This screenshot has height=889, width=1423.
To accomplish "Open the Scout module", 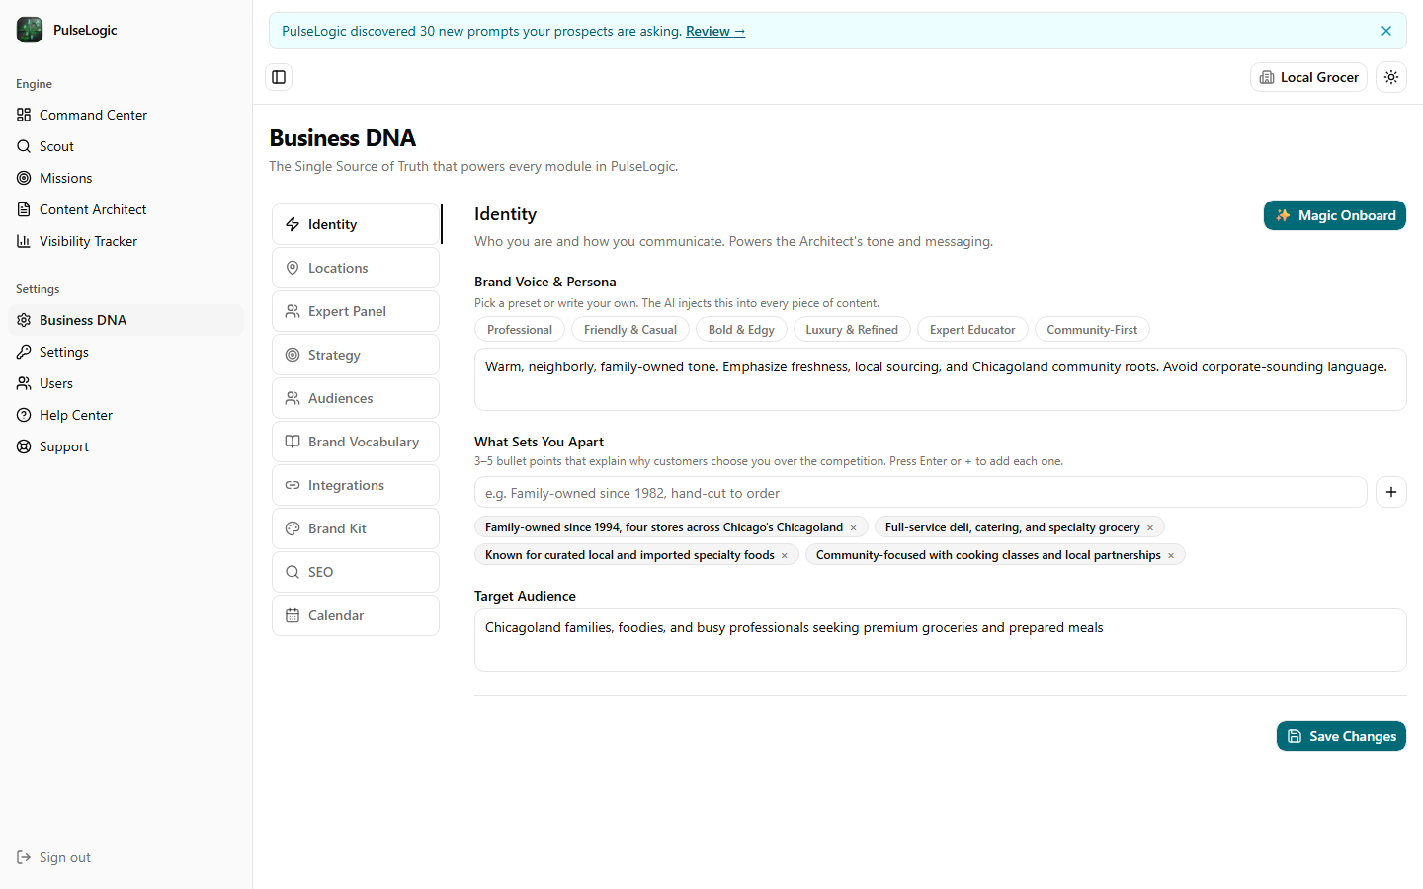I will point(126,146).
